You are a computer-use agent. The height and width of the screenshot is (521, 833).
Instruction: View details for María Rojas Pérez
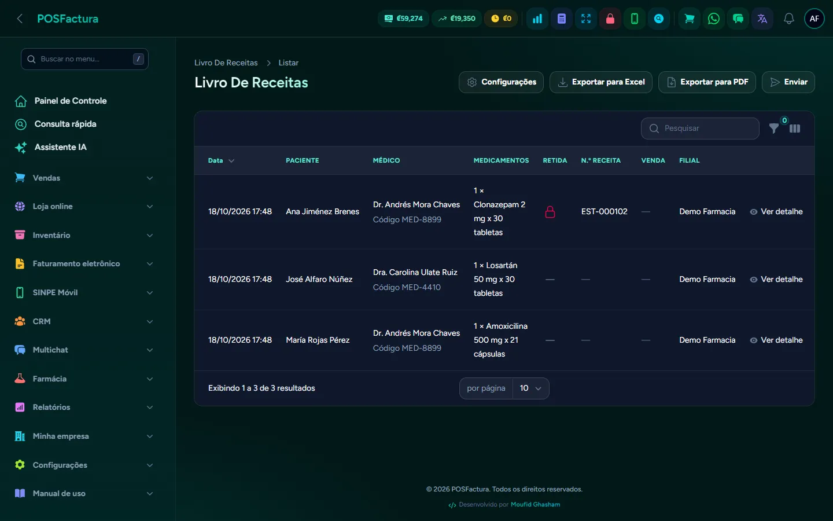(776, 340)
